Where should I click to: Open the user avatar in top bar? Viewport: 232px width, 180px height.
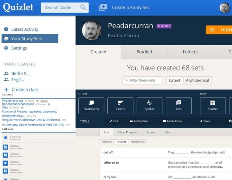tap(225, 8)
